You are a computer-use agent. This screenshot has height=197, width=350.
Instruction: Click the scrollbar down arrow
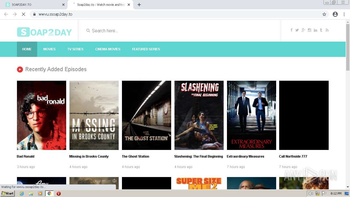[x=348, y=187]
